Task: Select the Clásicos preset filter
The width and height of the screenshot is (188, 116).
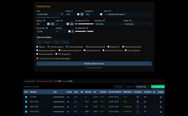Action: pos(56,42)
